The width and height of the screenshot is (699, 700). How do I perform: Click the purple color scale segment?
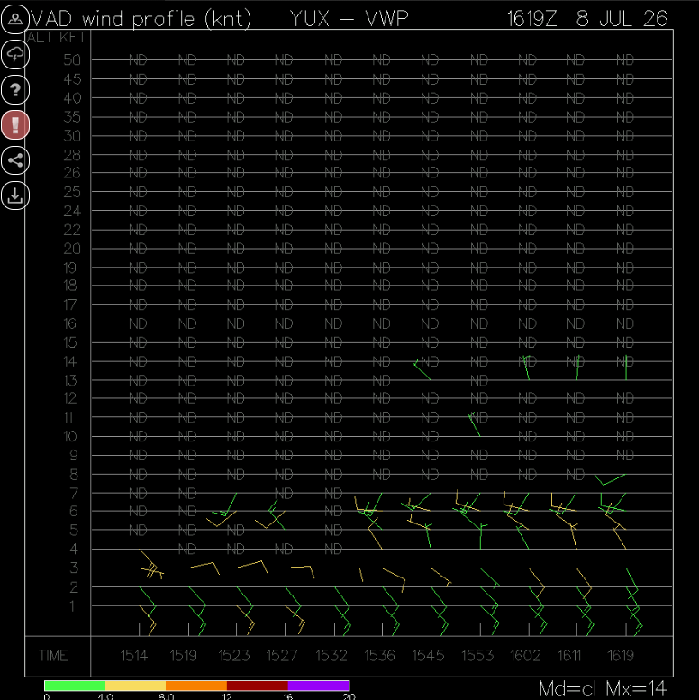pyautogui.click(x=318, y=686)
